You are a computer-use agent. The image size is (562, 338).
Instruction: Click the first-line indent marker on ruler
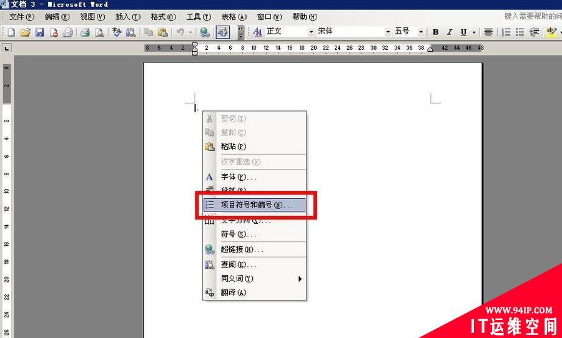195,45
